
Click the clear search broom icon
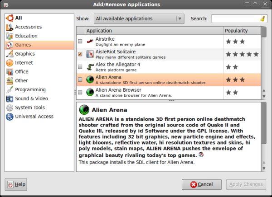[262, 19]
